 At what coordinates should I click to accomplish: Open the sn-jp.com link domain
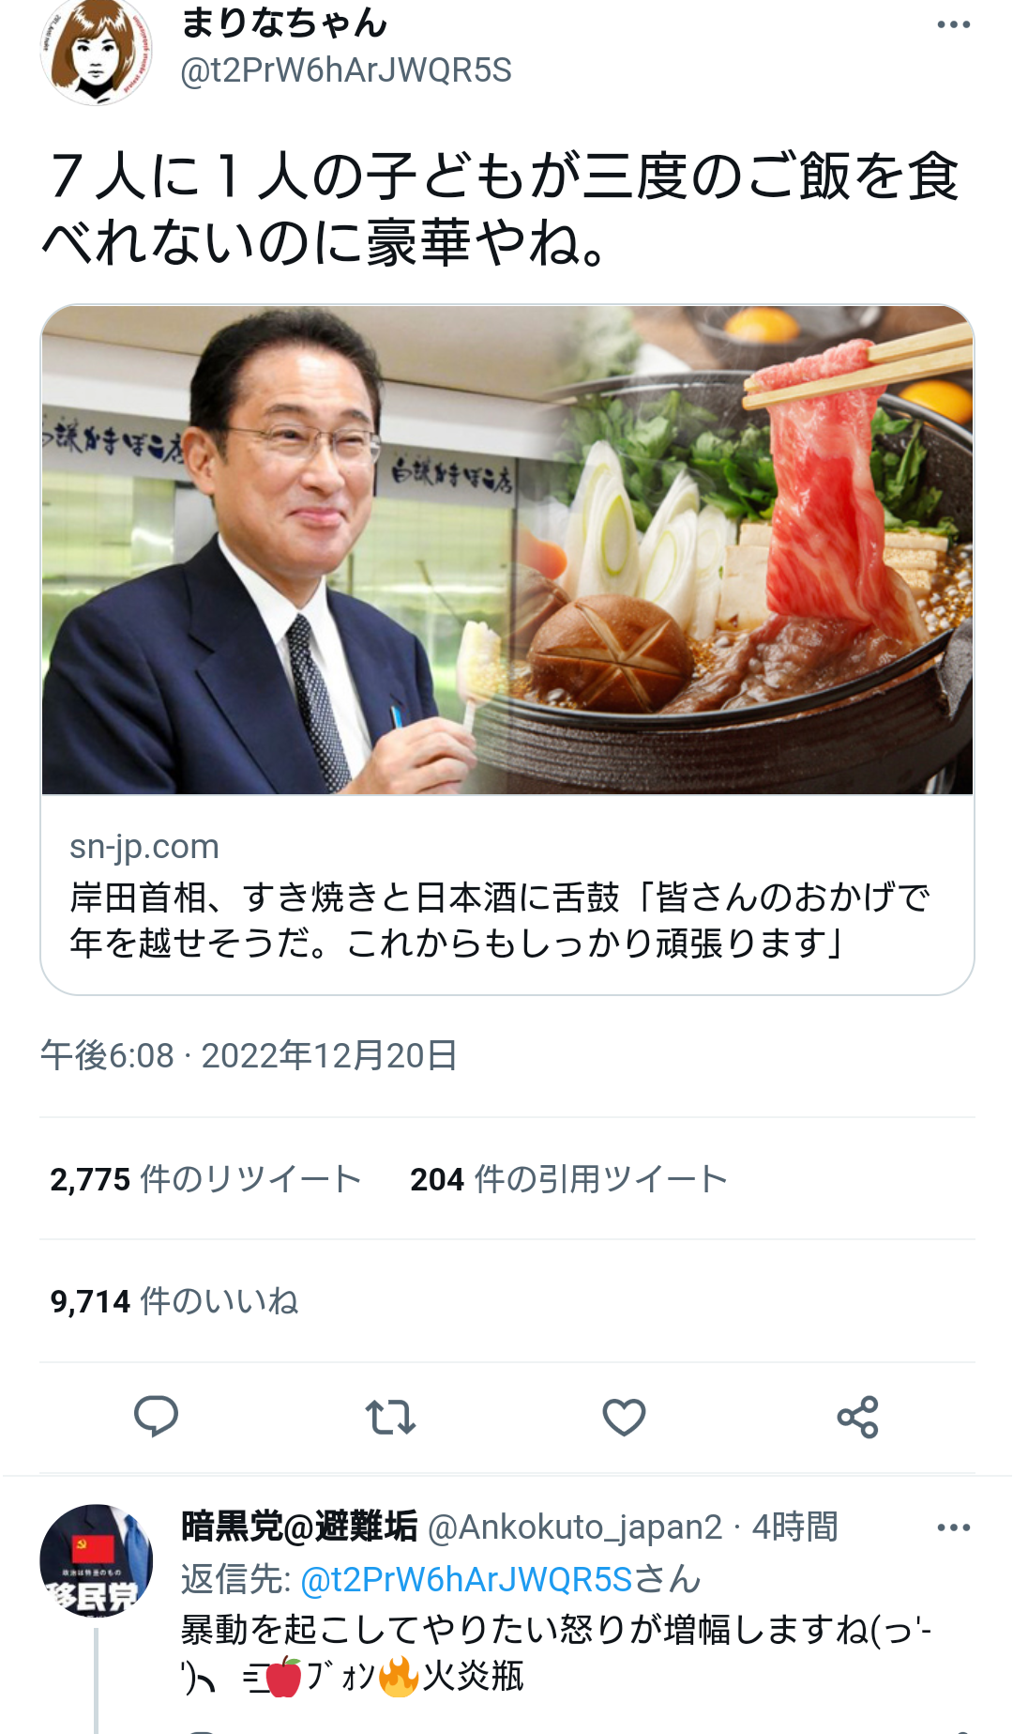coord(144,847)
